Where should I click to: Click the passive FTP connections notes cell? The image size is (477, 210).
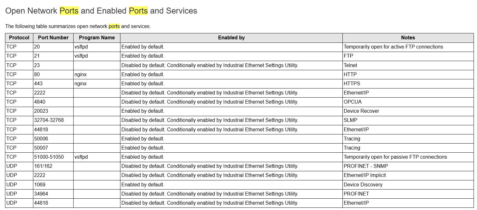tap(395, 157)
